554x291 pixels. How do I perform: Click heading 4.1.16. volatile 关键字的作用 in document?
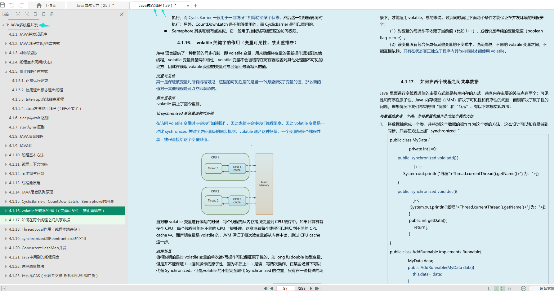click(238, 43)
